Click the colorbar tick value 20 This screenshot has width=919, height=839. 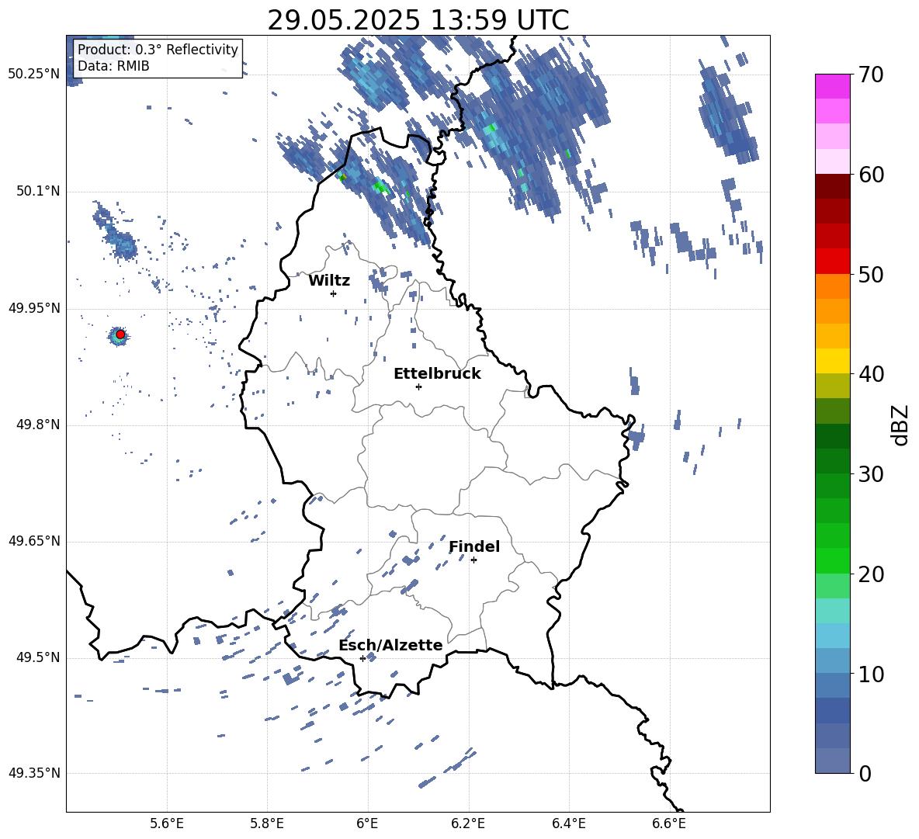click(x=872, y=574)
